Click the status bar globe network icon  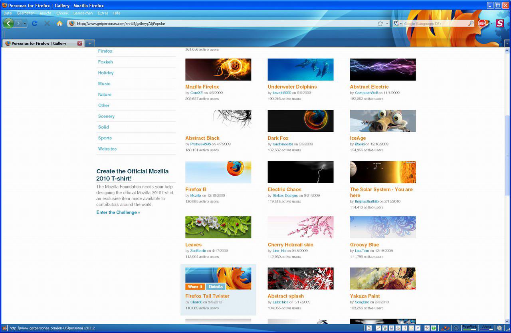[x=385, y=328]
